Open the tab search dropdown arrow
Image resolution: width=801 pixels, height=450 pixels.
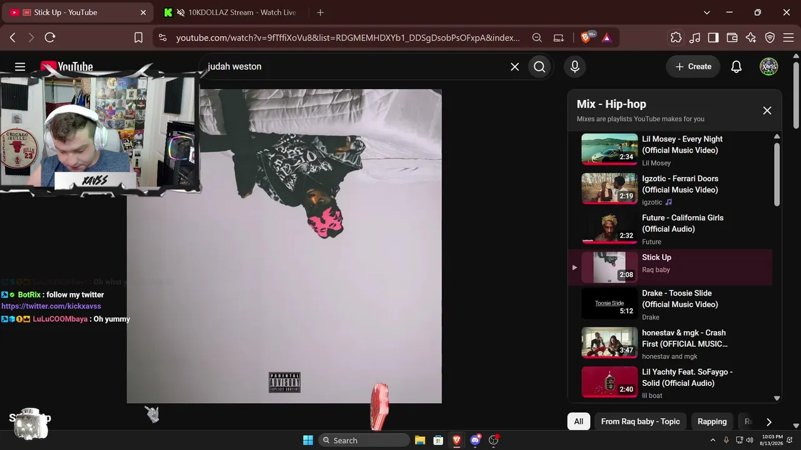(707, 12)
